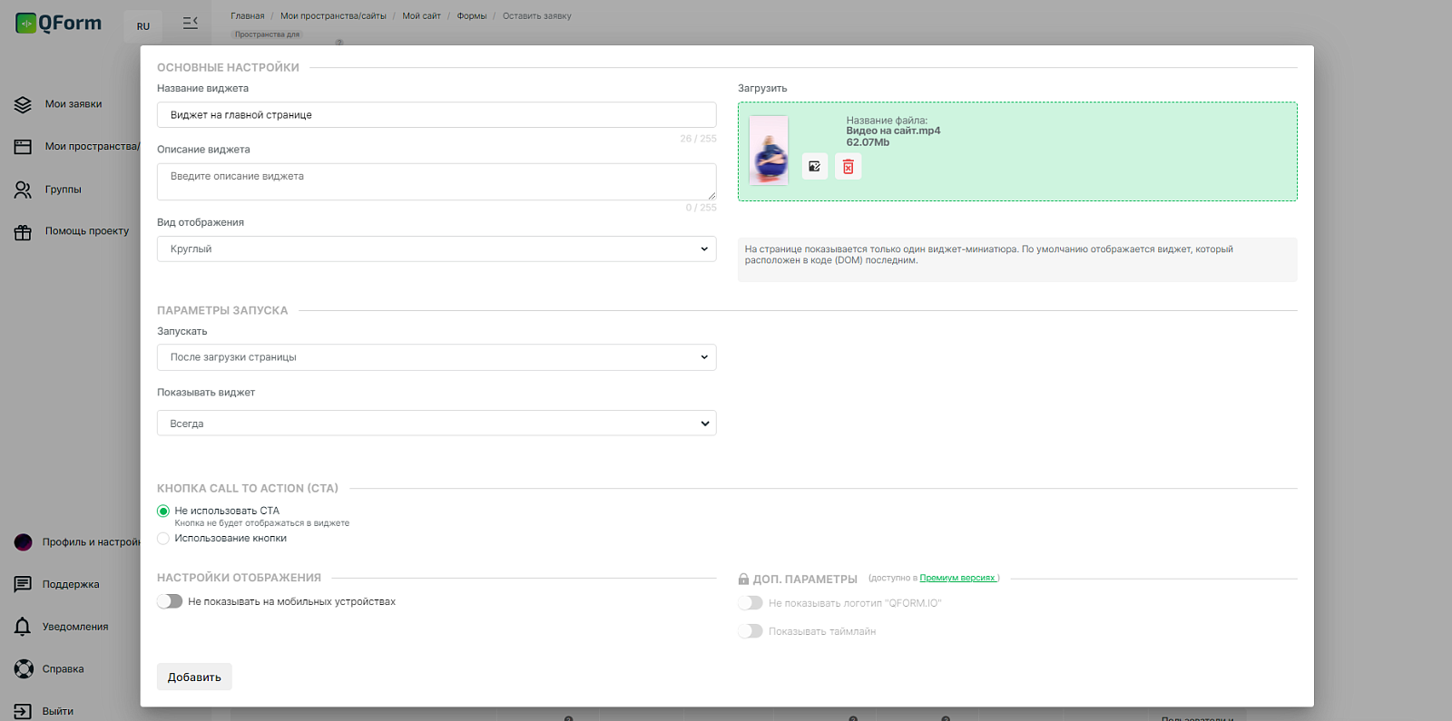This screenshot has height=721, width=1452.
Task: Toggle Не показывать на мобильных устройствах
Action: [x=170, y=601]
